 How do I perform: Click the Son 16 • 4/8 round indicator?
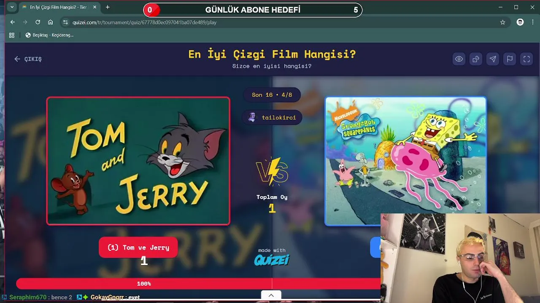(272, 95)
